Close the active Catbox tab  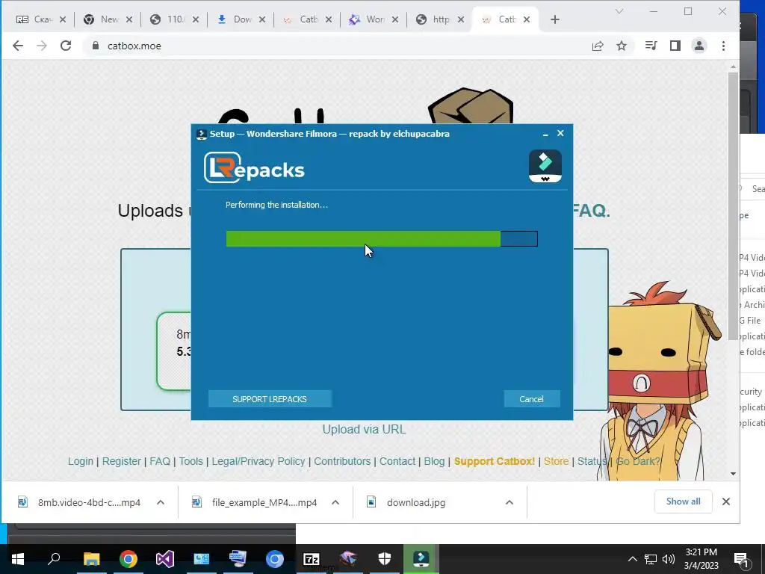coord(527,19)
